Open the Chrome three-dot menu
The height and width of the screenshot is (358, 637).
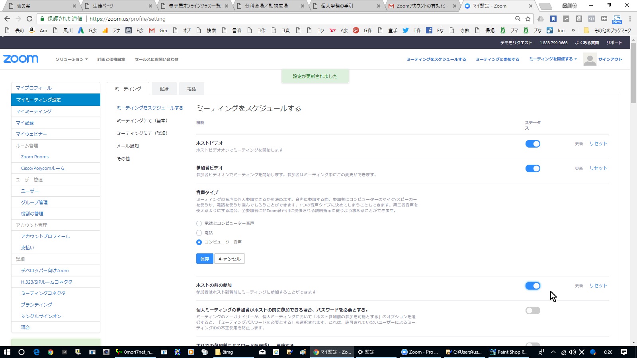(x=630, y=19)
